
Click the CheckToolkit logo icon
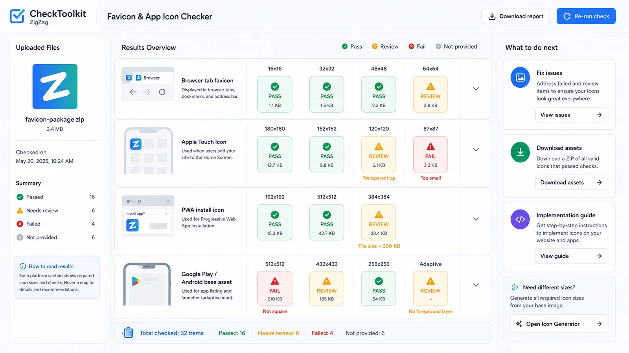pos(17,16)
